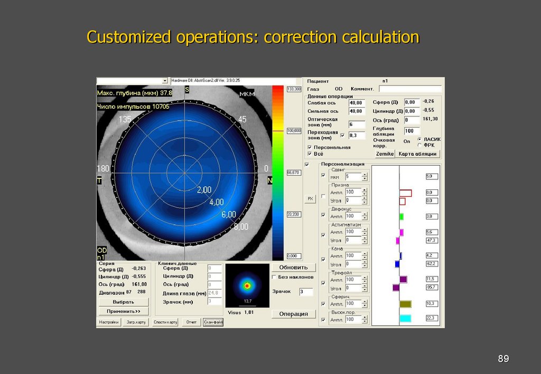Viewport: 541px width, 374px height.
Task: Enable the Без наклонов checkbox
Action: 275,276
